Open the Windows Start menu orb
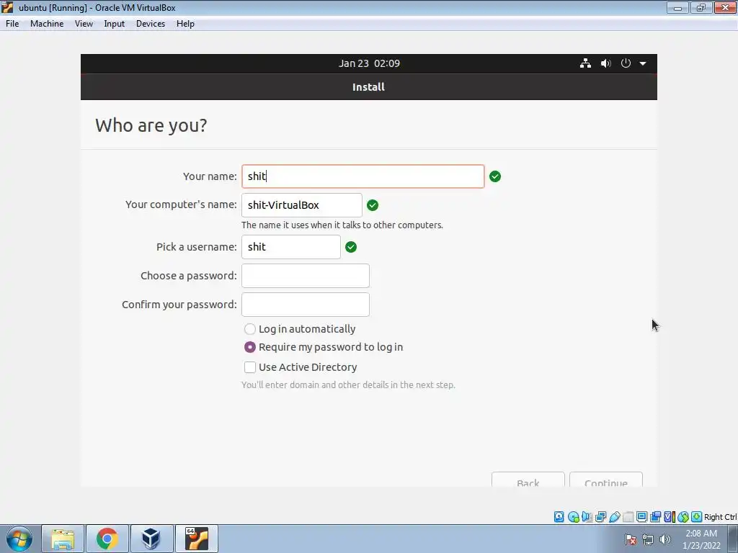 pos(19,539)
